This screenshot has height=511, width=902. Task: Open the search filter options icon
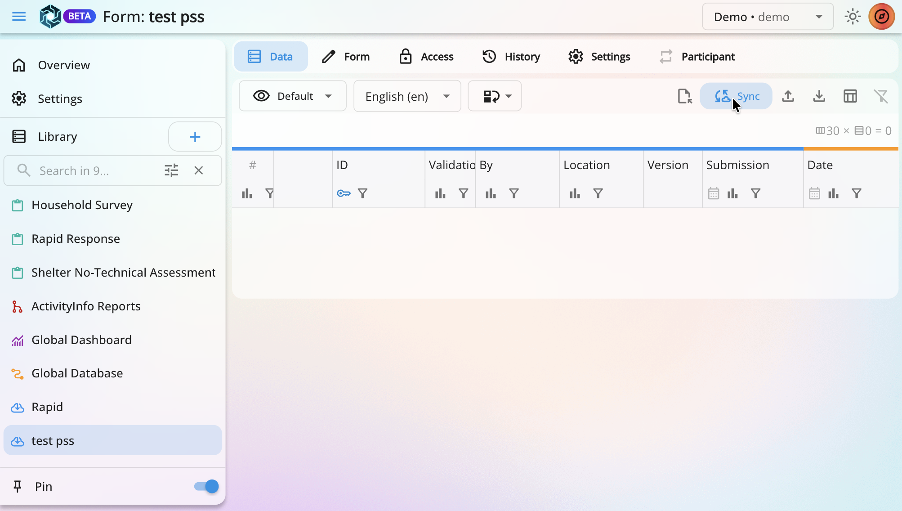171,170
